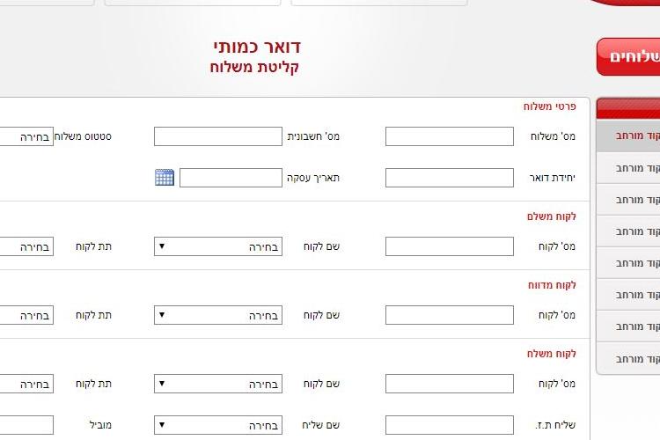Expand שם לקוח dropdown under לקוח משלח
The height and width of the screenshot is (440, 660).
coord(218,384)
